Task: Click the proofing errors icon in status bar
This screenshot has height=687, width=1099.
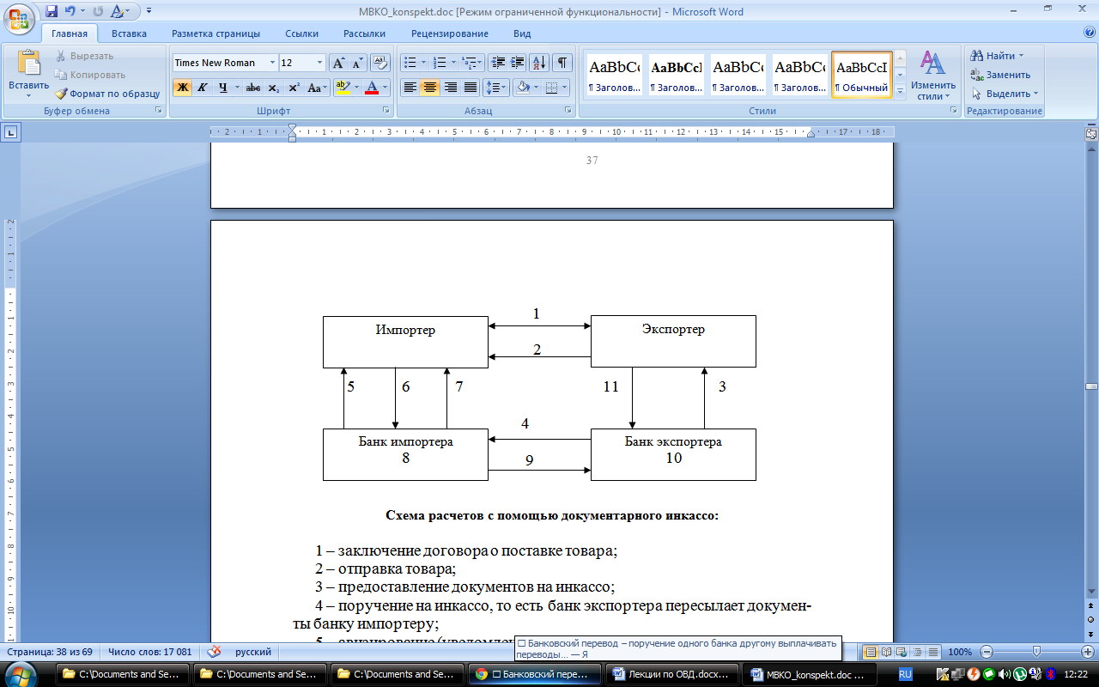Action: click(215, 652)
